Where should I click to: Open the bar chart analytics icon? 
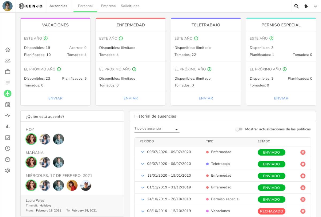coord(7,126)
